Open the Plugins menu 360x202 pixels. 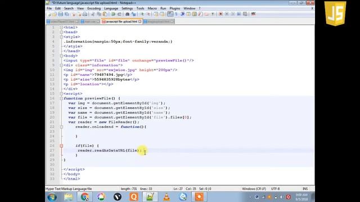175,8
